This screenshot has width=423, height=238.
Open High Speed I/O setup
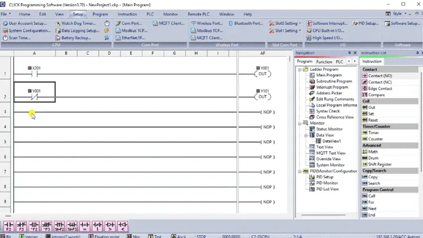[x=325, y=38]
